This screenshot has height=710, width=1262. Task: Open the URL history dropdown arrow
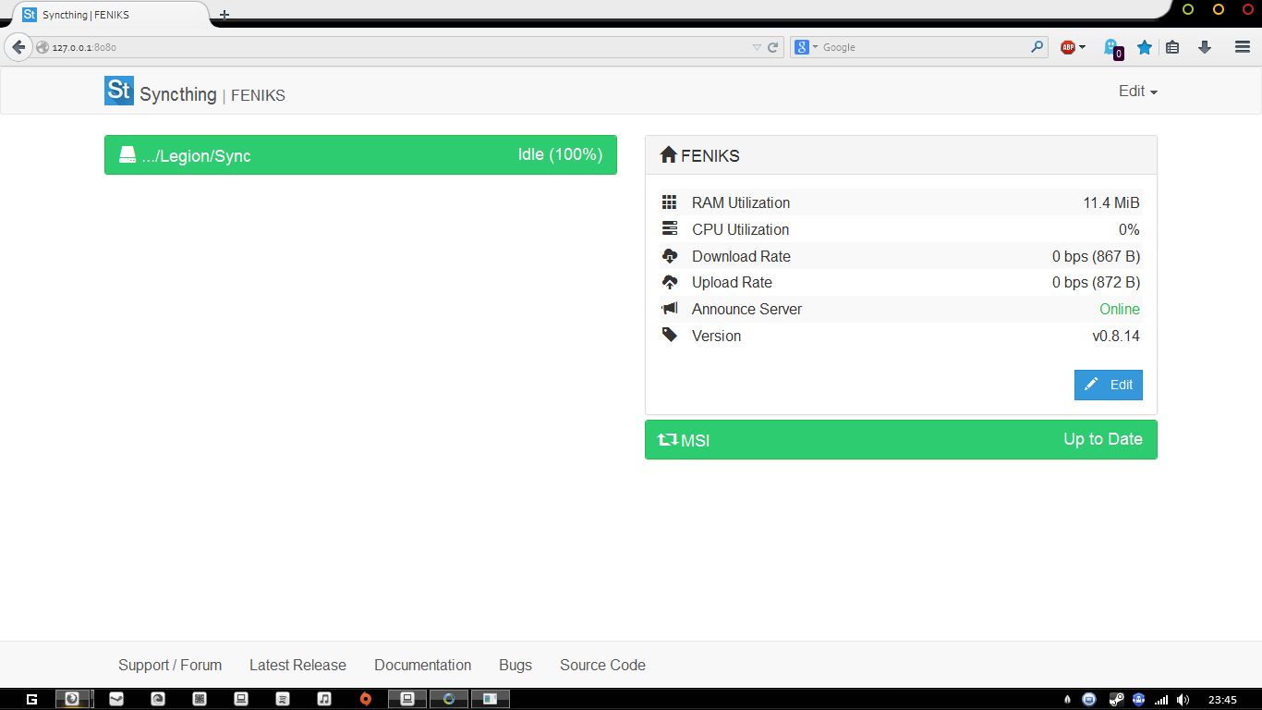757,47
